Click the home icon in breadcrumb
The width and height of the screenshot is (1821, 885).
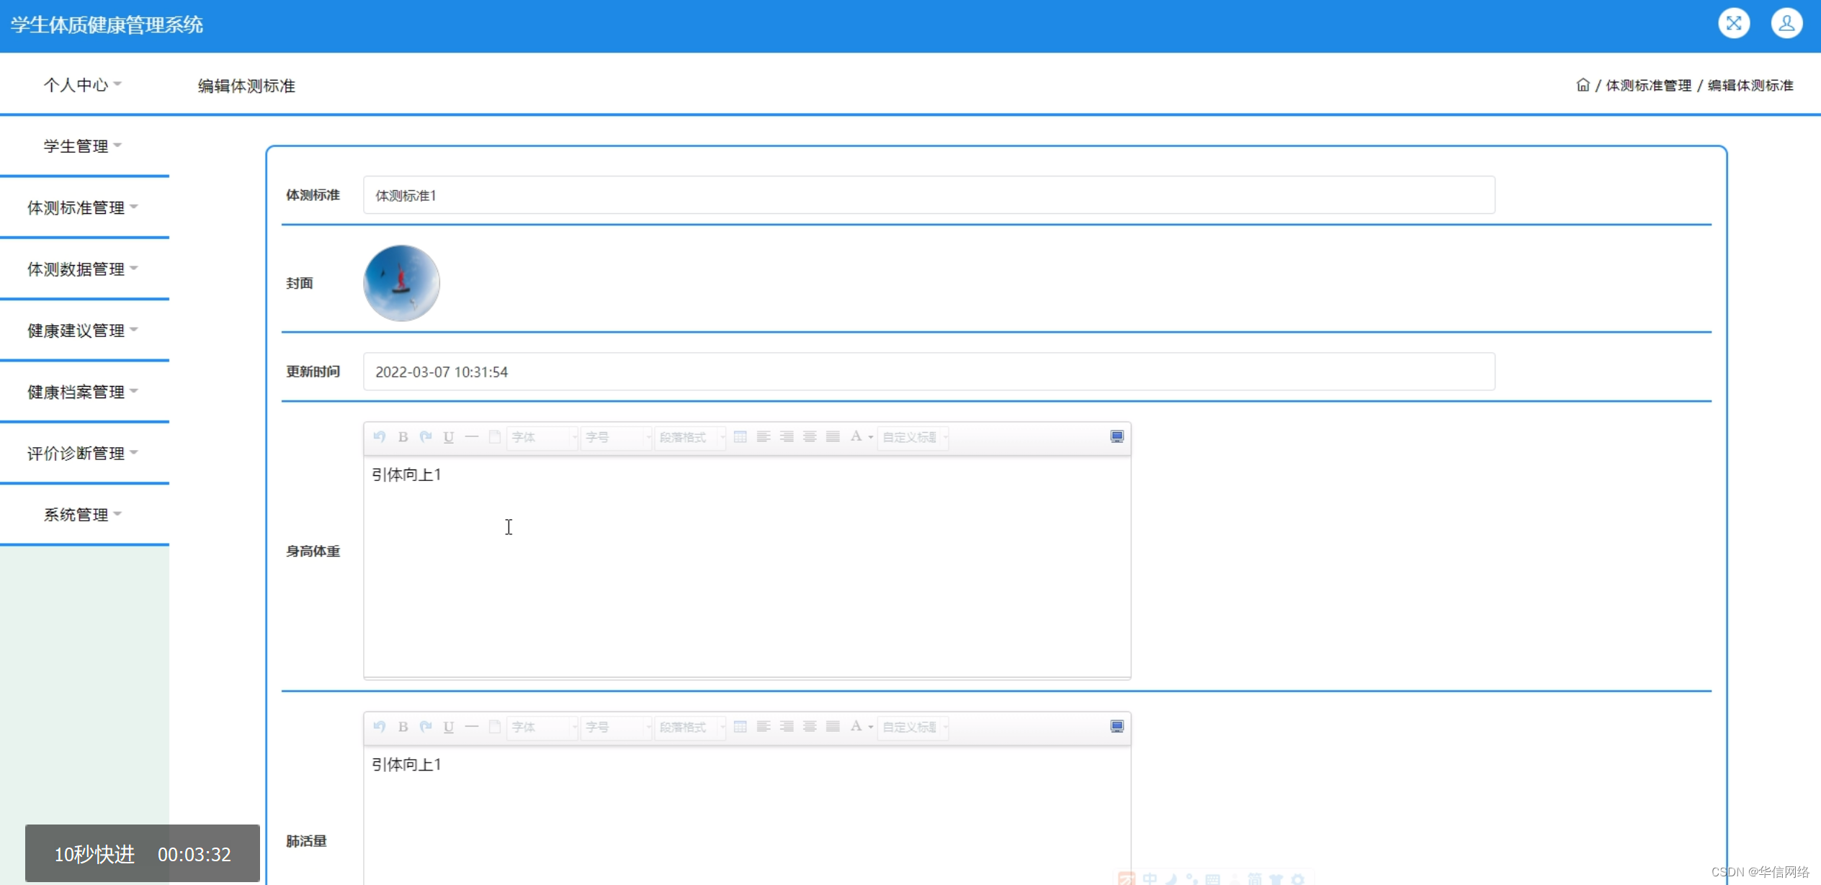(x=1583, y=85)
